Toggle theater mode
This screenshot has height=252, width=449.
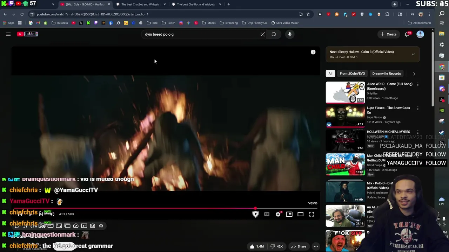coord(300,214)
